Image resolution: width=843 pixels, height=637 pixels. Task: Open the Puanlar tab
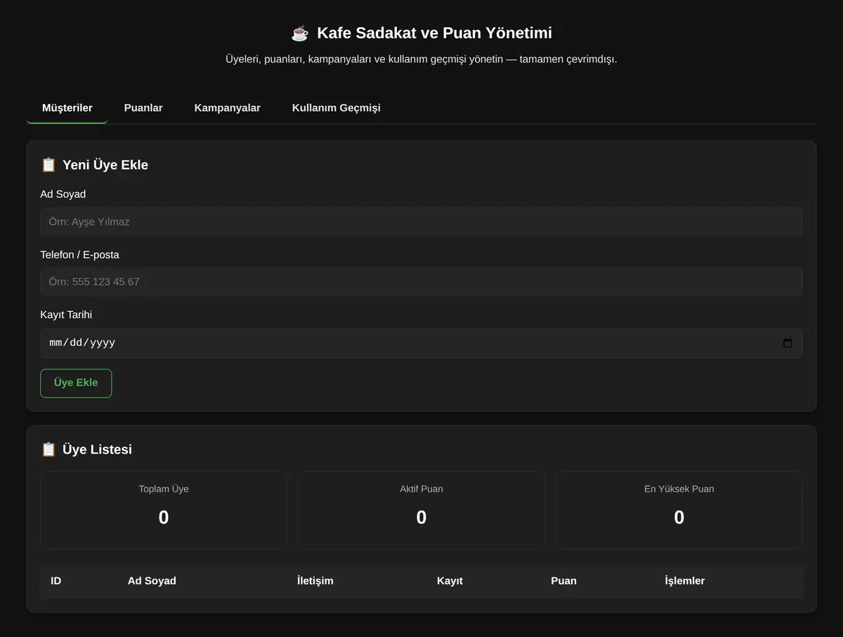pos(143,108)
